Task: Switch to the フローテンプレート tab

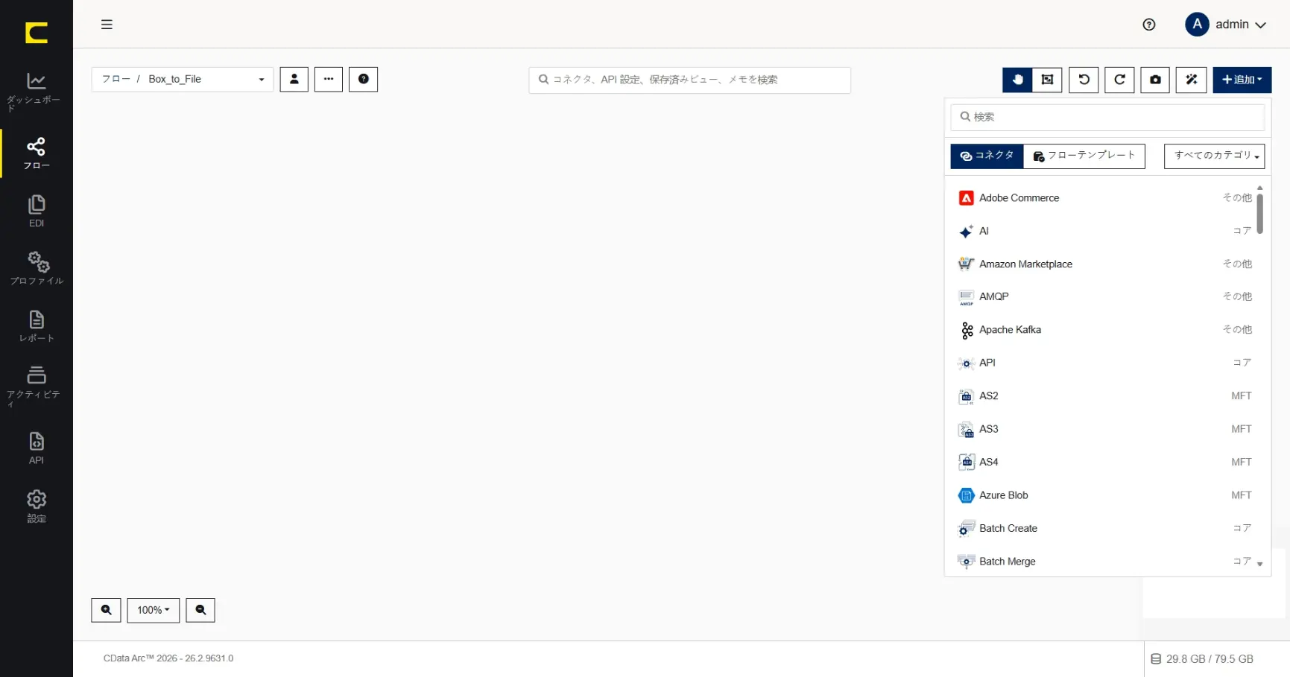Action: [1084, 156]
